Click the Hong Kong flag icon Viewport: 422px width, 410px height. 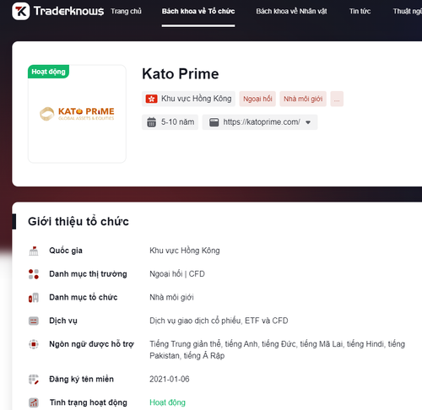(x=151, y=99)
